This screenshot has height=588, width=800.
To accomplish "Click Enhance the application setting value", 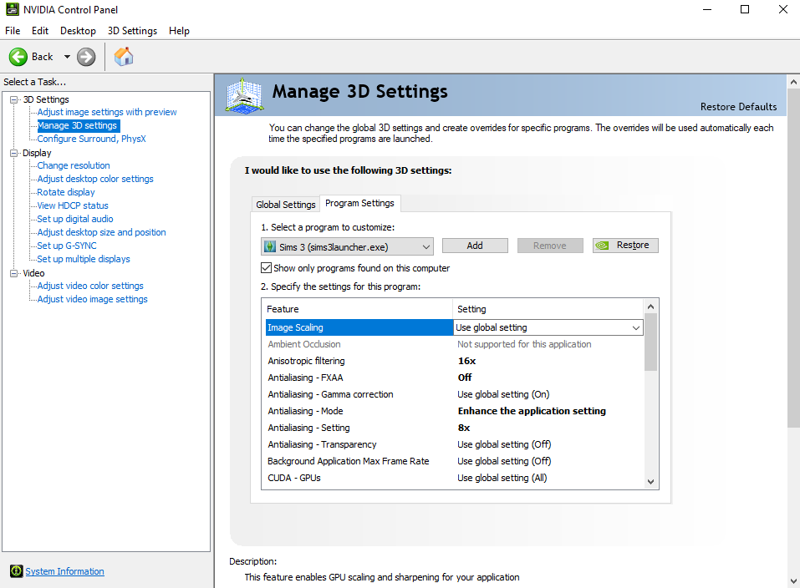I will coord(532,411).
